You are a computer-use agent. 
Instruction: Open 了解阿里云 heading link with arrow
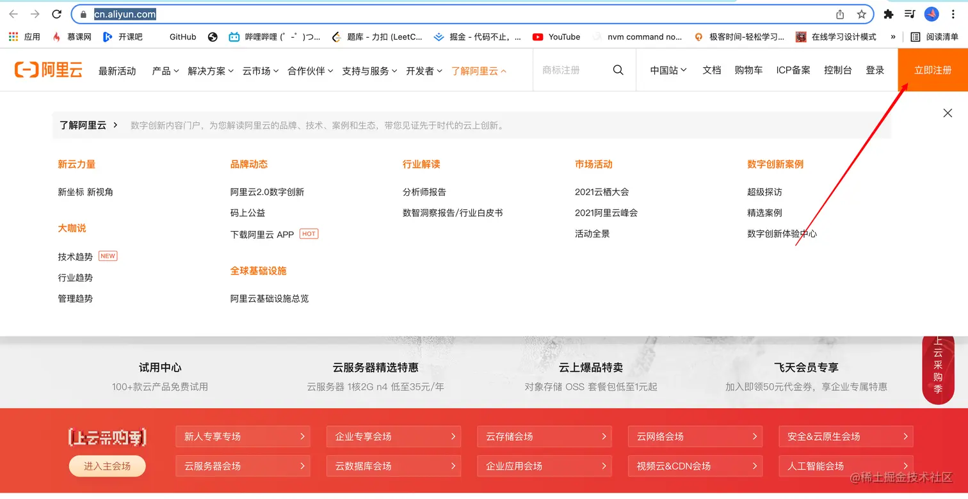point(89,125)
